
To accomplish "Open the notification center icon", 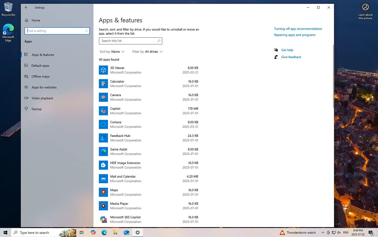I will pyautogui.click(x=371, y=233).
